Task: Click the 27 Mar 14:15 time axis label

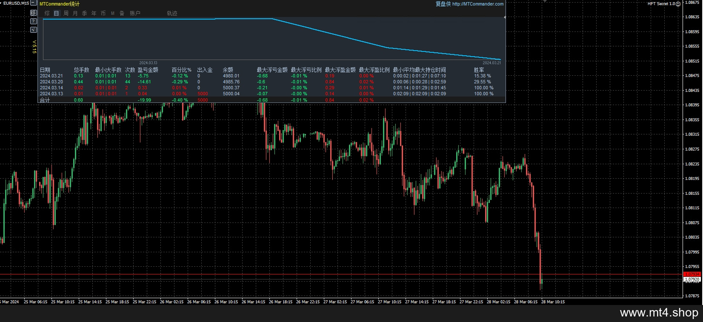Action: click(417, 302)
